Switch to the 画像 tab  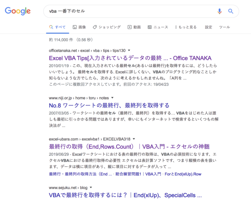tap(79, 27)
